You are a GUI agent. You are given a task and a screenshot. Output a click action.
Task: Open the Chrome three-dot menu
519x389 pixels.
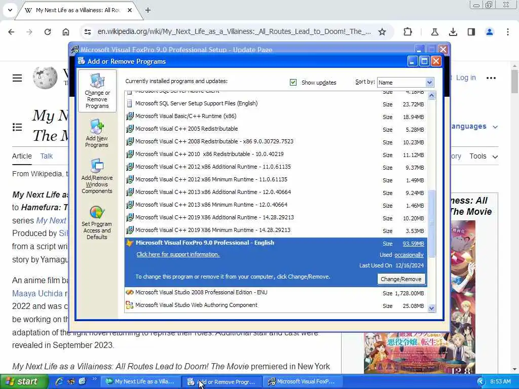coord(508,32)
